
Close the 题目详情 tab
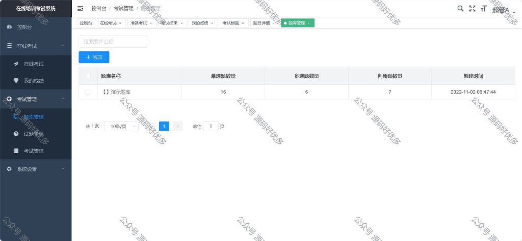pos(273,23)
